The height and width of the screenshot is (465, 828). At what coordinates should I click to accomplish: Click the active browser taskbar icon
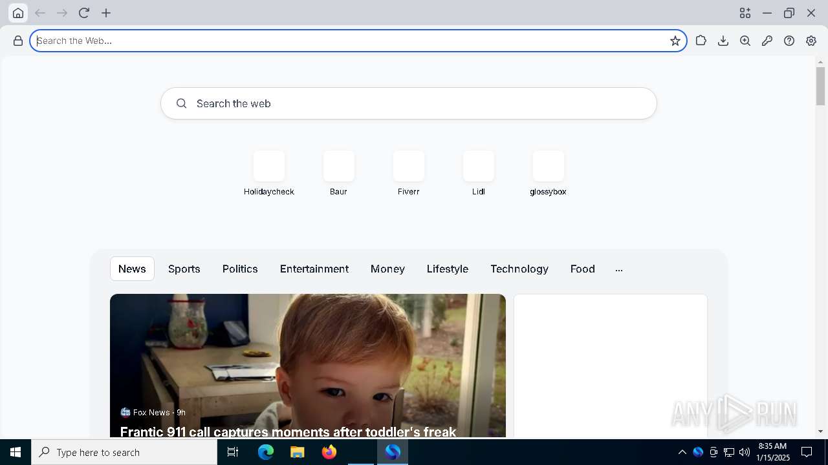[x=393, y=452]
